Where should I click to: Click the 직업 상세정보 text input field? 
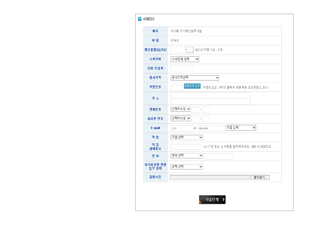coord(186,147)
